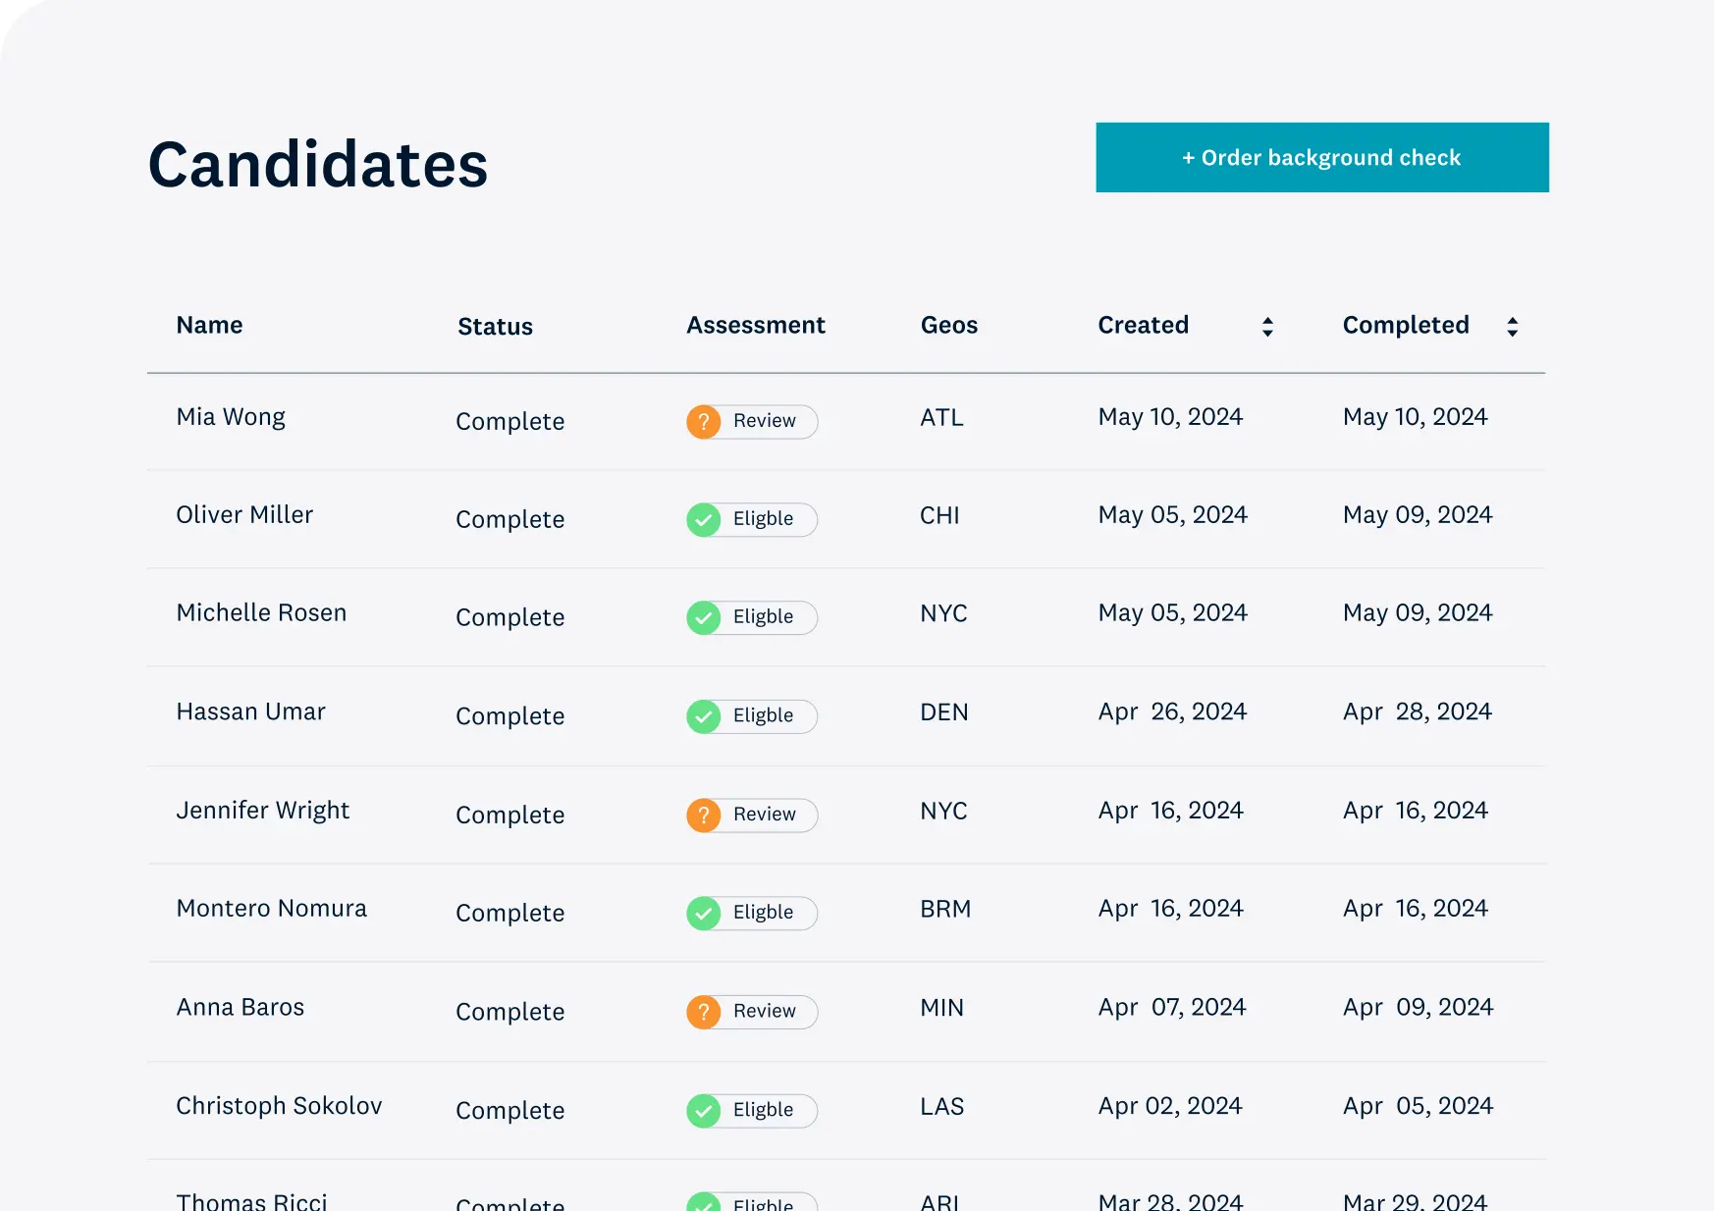Sort by the Completed column arrows

pyautogui.click(x=1512, y=327)
